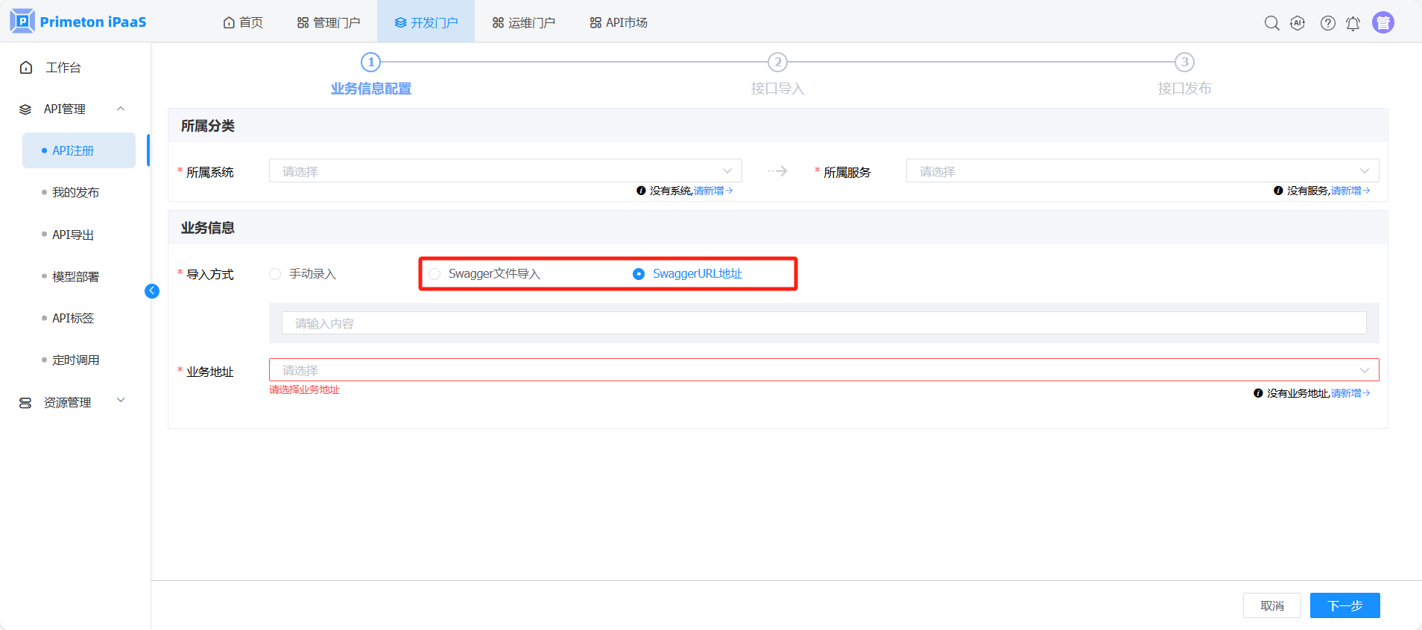Screen dimensions: 1422x630
Task: Open the help question mark icon
Action: coord(1327,23)
